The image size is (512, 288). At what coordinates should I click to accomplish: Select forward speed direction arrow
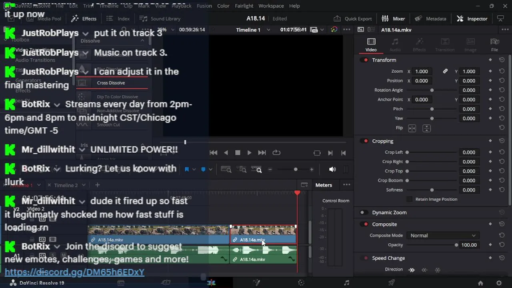pyautogui.click(x=412, y=270)
